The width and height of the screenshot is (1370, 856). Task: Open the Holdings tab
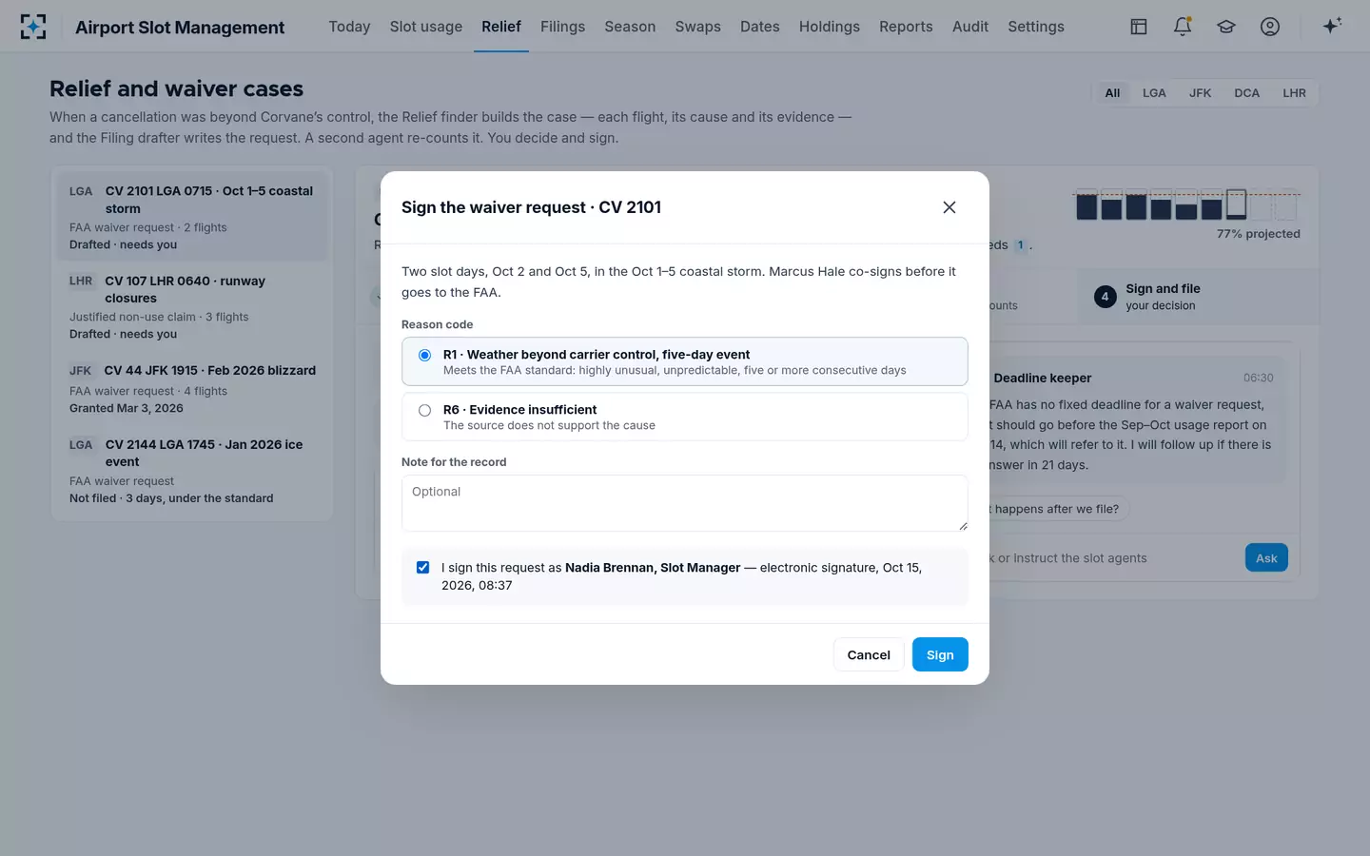[x=830, y=27]
